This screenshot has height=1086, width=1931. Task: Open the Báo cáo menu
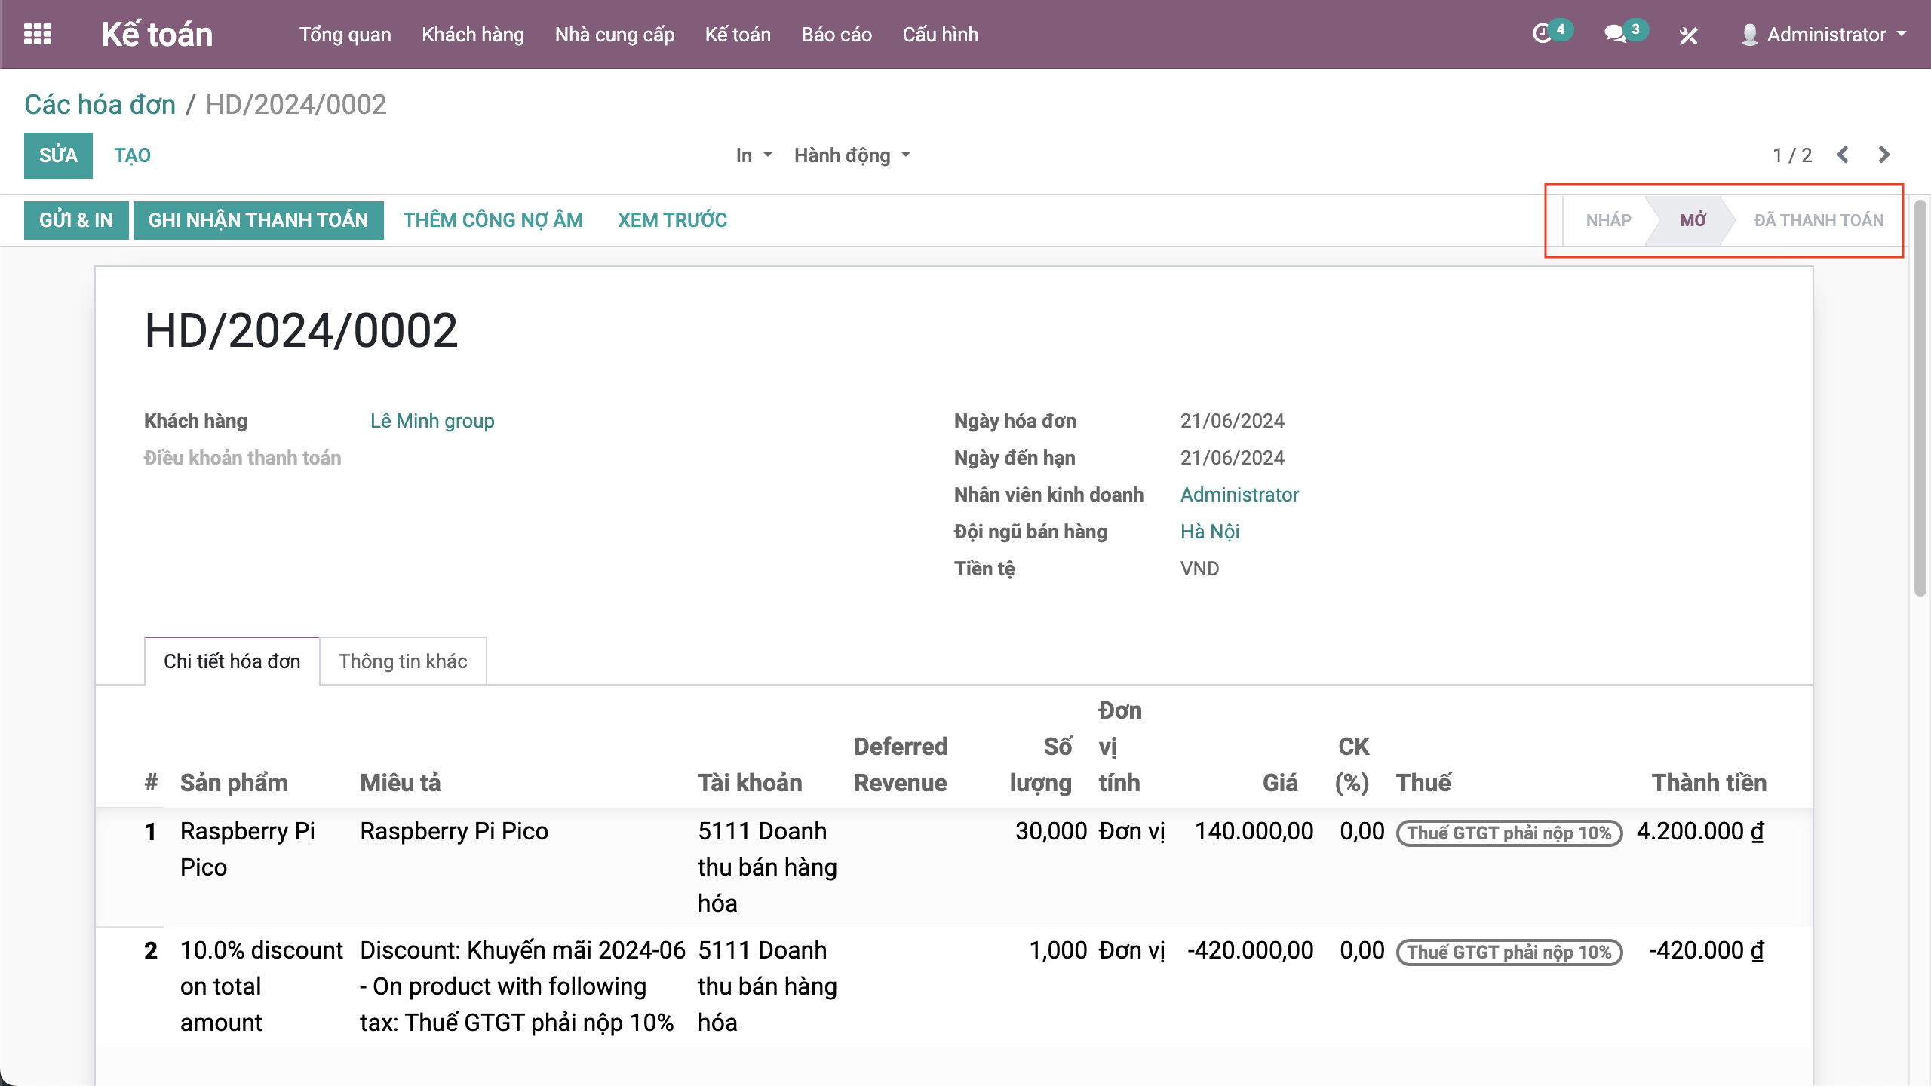pos(837,35)
